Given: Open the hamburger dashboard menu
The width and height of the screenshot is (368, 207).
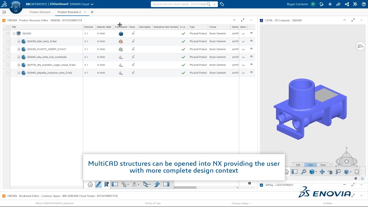Looking at the screenshot, I should (4, 12).
